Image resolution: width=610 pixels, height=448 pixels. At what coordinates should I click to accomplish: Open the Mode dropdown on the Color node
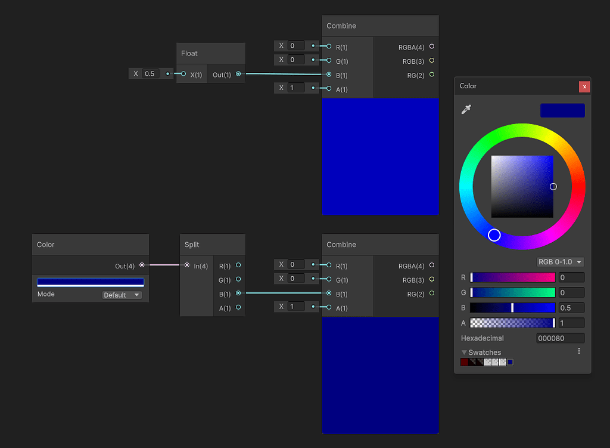[x=122, y=295]
